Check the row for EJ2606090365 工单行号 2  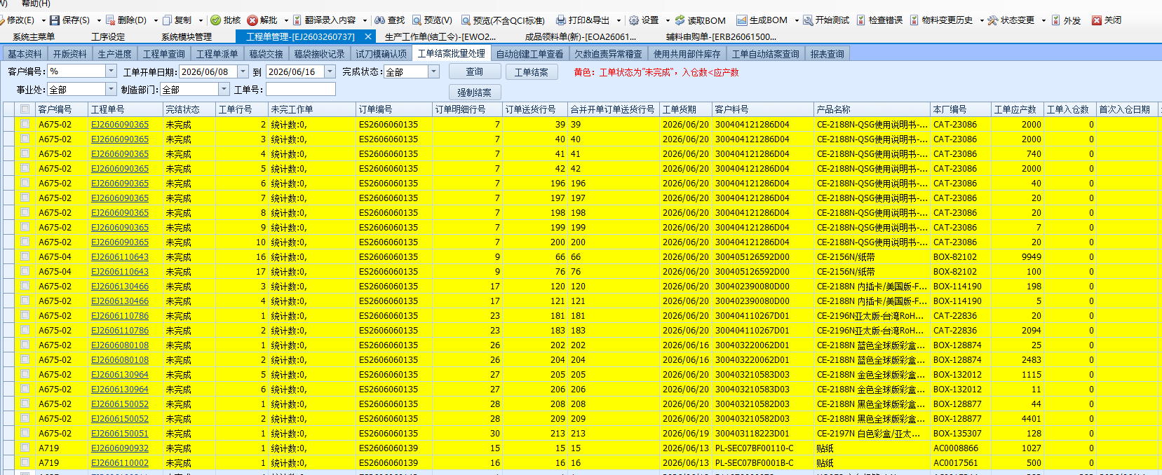pyautogui.click(x=25, y=124)
